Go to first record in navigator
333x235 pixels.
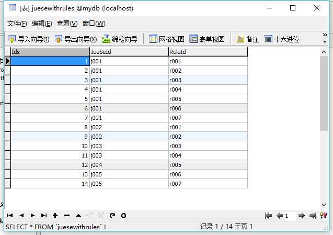coord(10,216)
